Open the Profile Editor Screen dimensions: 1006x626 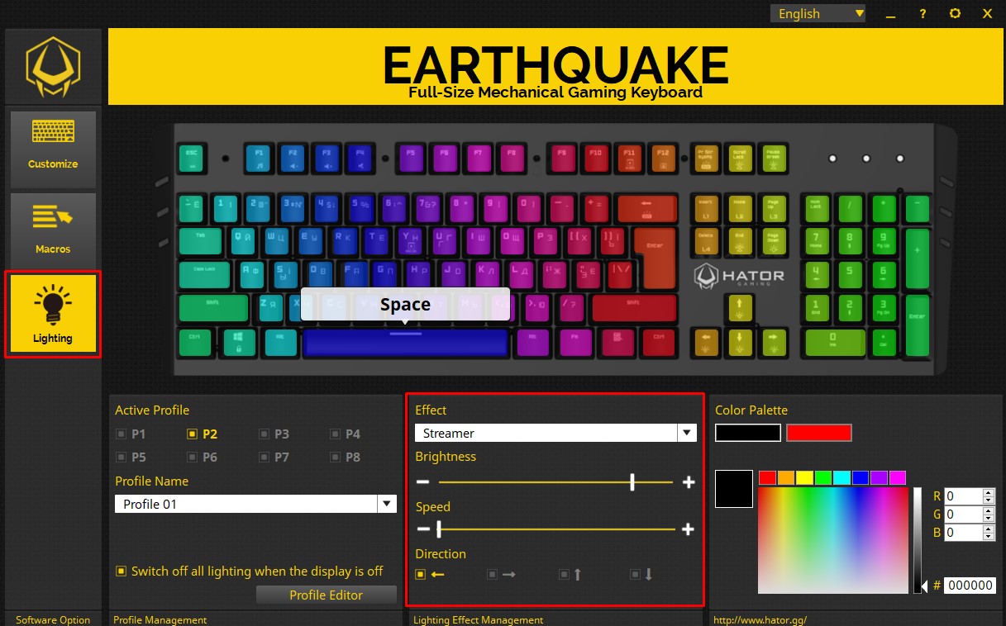pos(327,595)
